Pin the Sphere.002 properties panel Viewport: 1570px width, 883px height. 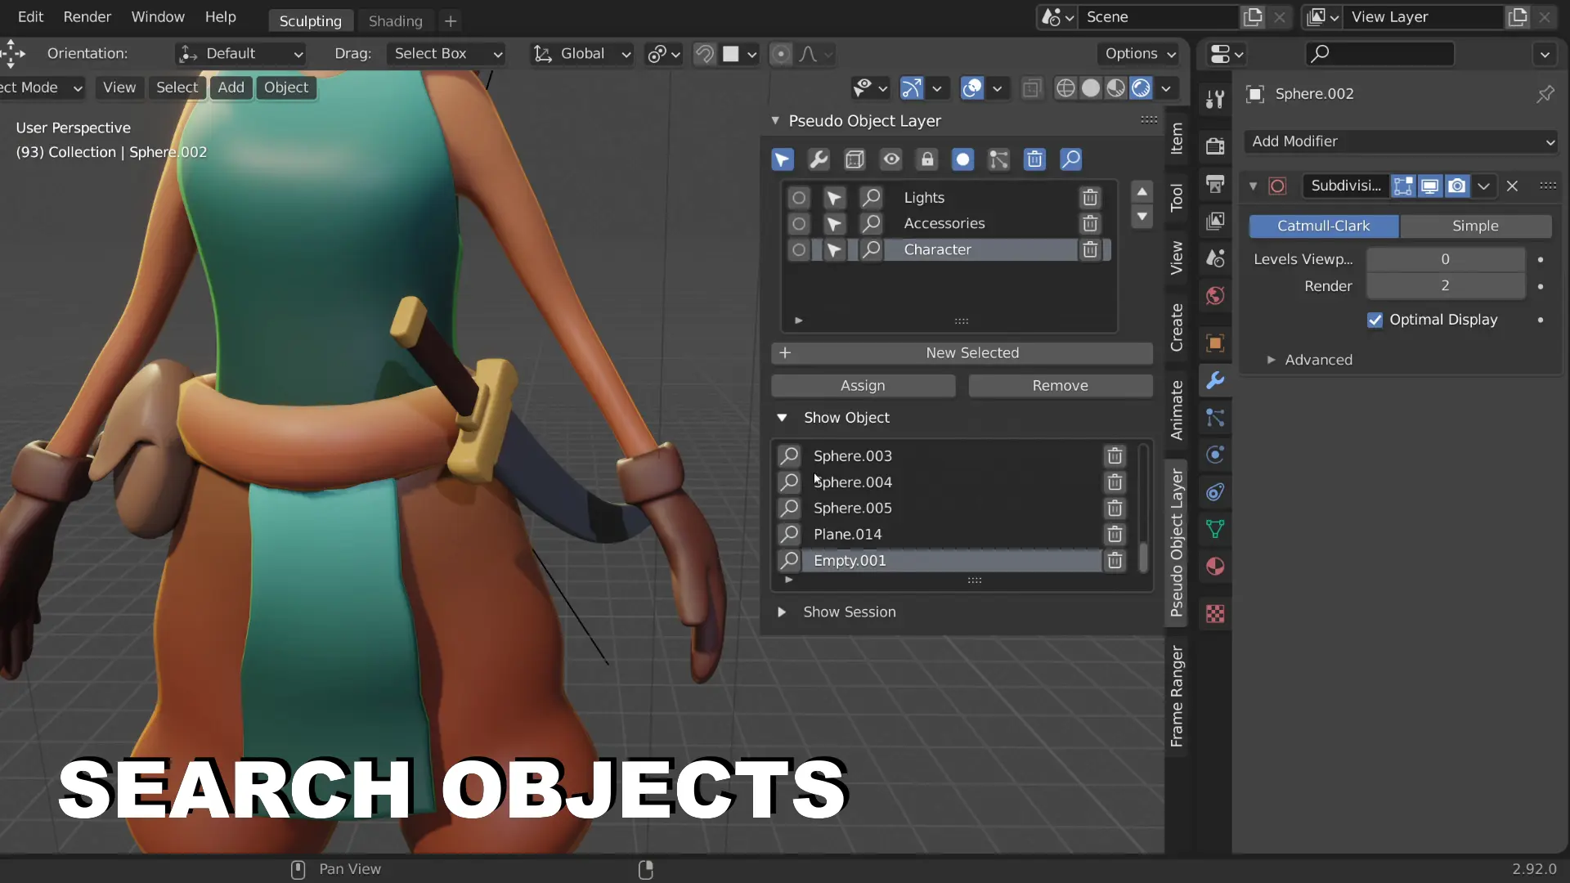click(1545, 95)
